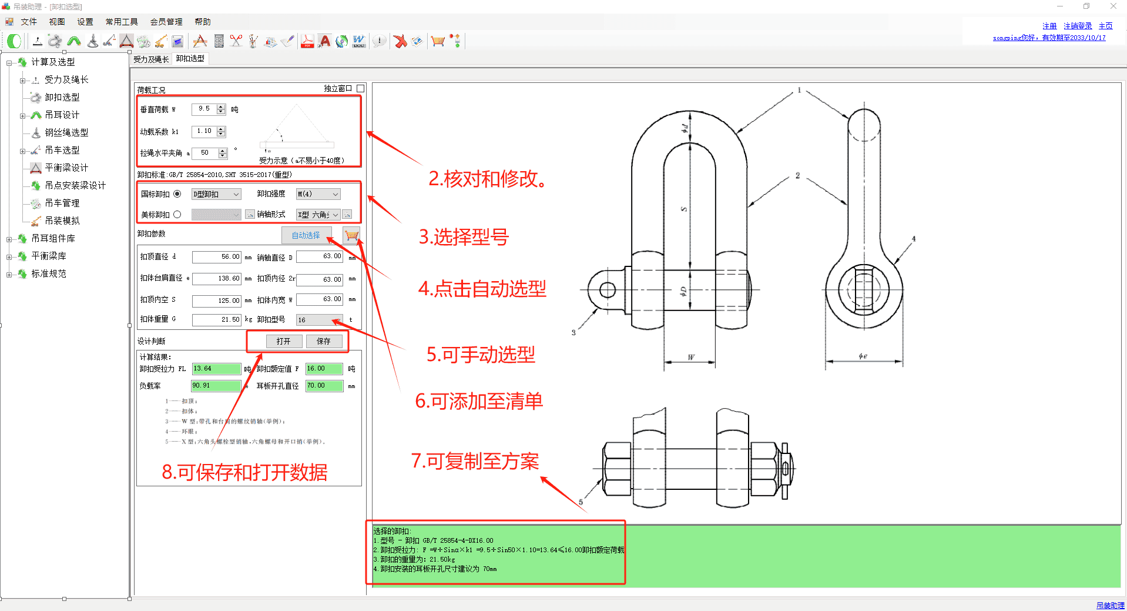The width and height of the screenshot is (1127, 611).
Task: Add shackle to list via cart button
Action: point(351,235)
